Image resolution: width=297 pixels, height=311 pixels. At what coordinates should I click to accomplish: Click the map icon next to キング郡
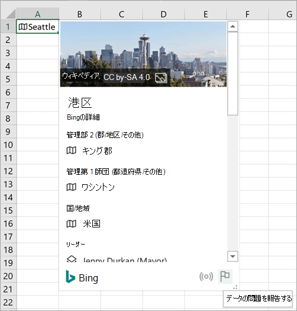(72, 150)
